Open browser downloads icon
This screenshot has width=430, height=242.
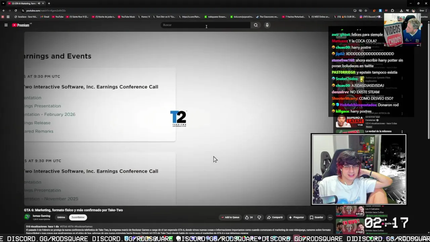tap(401, 10)
